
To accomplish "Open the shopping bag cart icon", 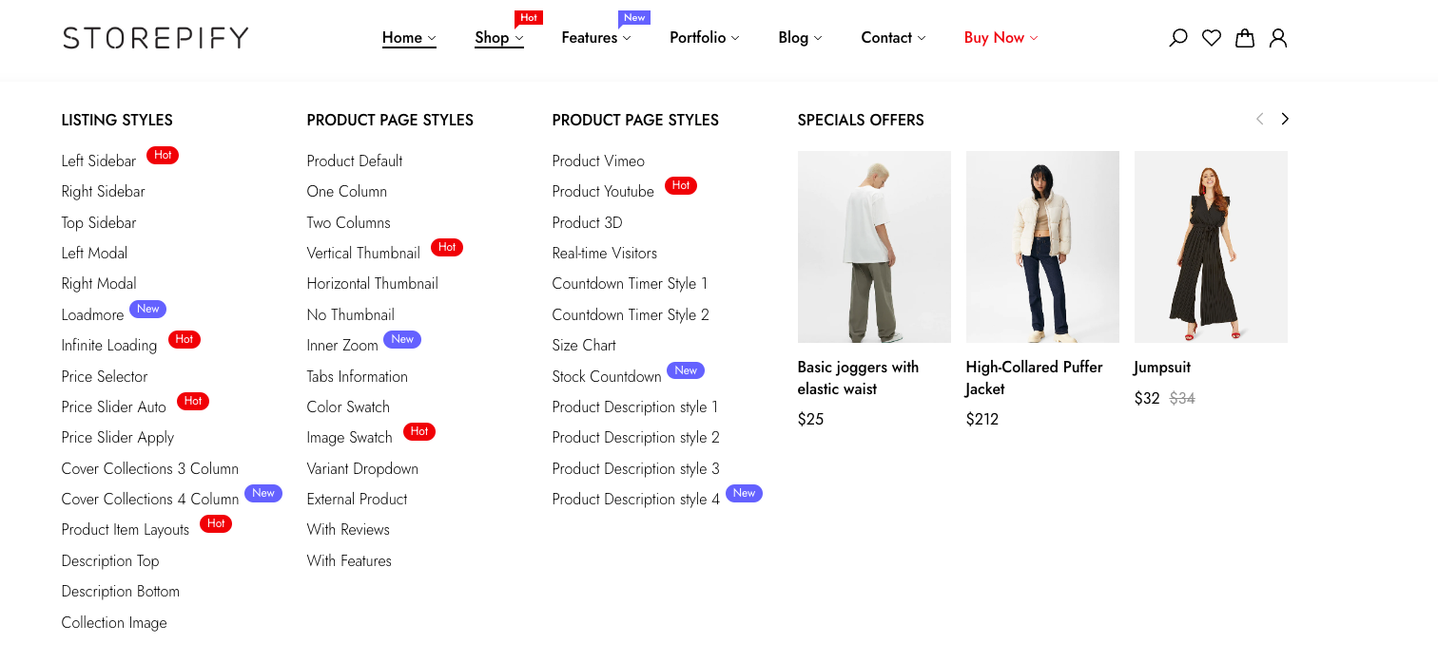I will (x=1244, y=38).
